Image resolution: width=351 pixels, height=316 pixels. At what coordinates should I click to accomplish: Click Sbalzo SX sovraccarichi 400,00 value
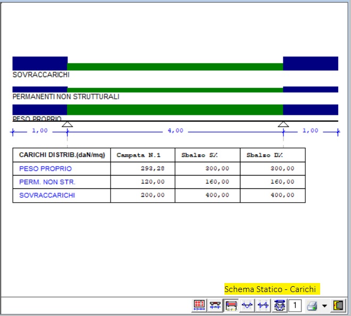[217, 195]
